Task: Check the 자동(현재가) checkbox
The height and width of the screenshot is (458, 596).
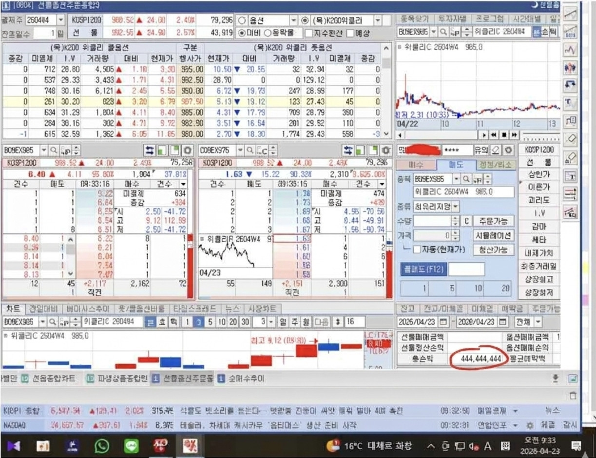Action: point(417,249)
